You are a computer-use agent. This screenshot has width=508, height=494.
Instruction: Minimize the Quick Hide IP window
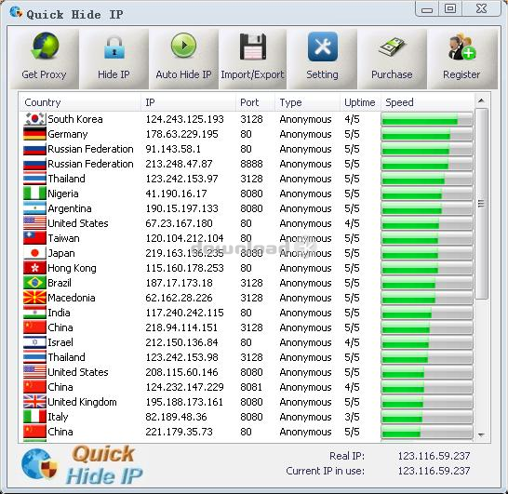(x=427, y=9)
